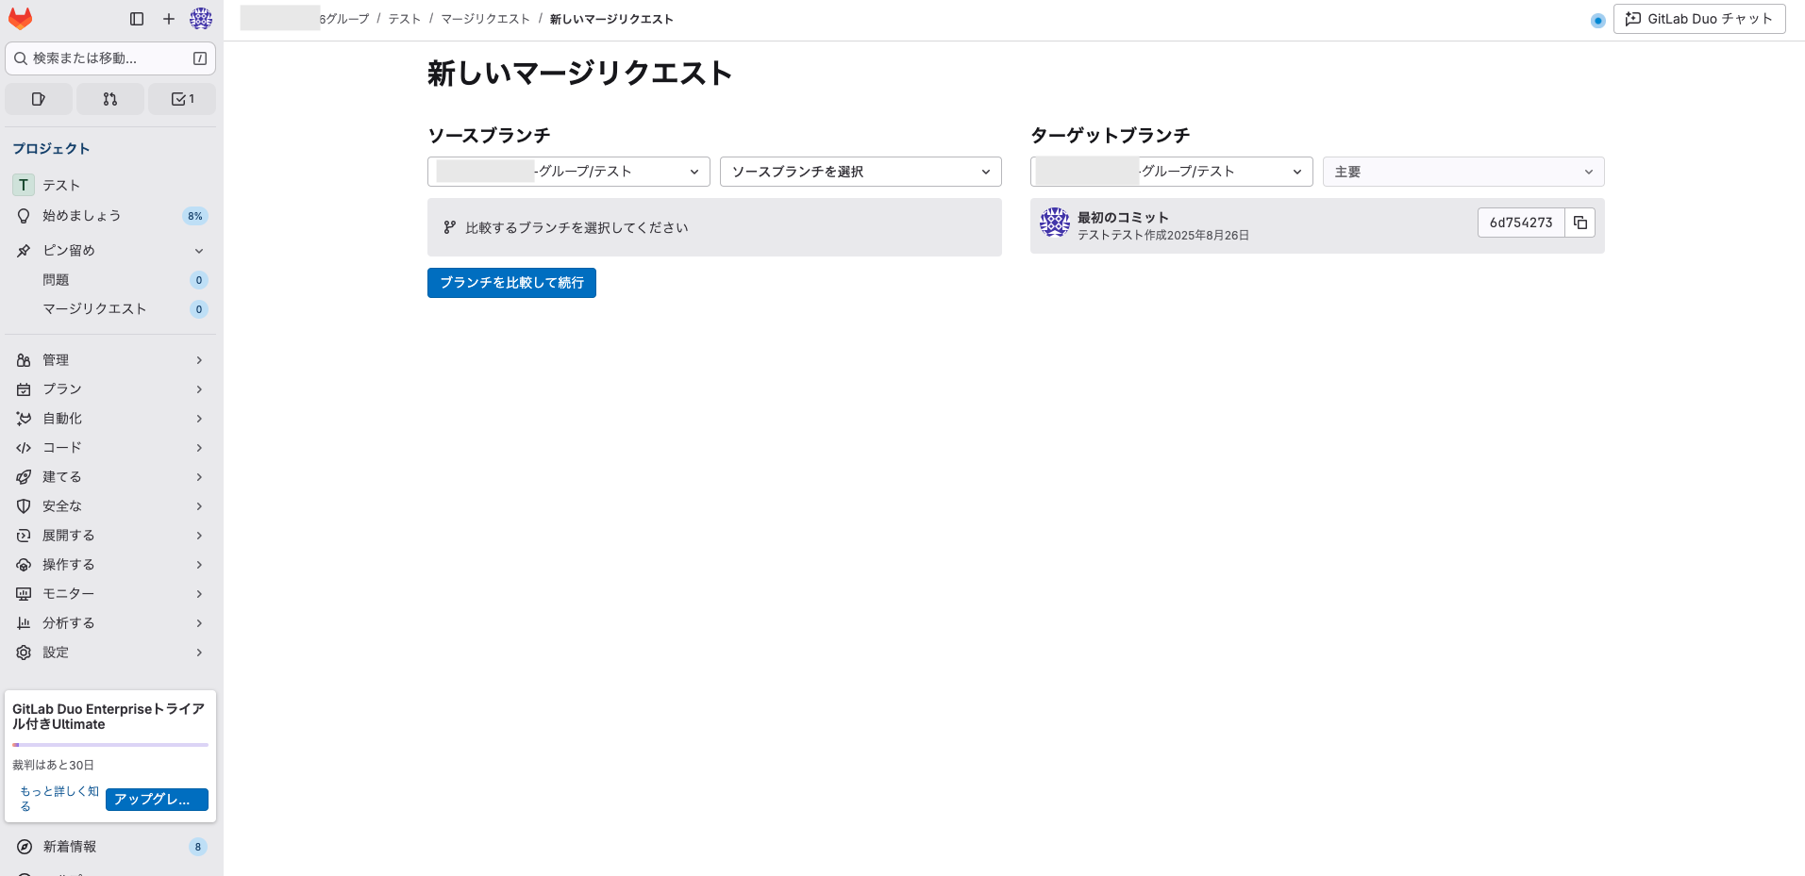Toggle the sidebar collapse icon
The image size is (1805, 876).
(137, 19)
